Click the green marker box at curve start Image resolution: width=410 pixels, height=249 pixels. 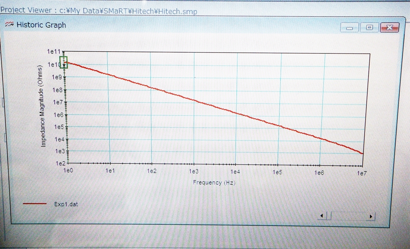(x=64, y=62)
